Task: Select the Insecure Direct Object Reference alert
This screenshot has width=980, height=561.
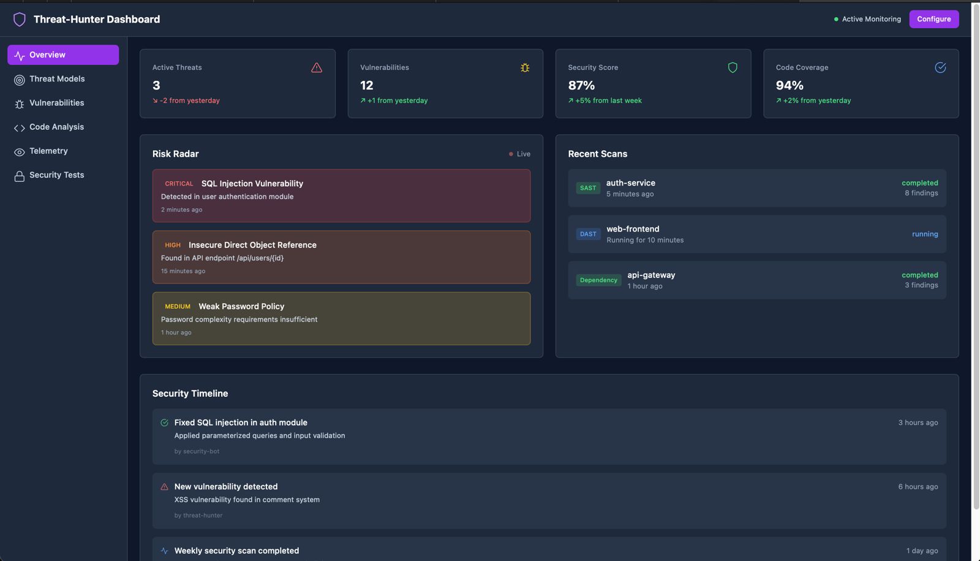Action: (x=341, y=257)
